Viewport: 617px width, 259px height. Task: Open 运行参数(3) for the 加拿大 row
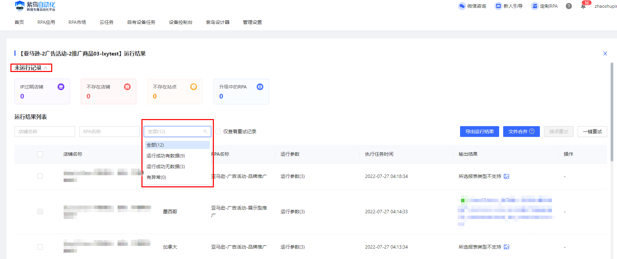pyautogui.click(x=293, y=247)
